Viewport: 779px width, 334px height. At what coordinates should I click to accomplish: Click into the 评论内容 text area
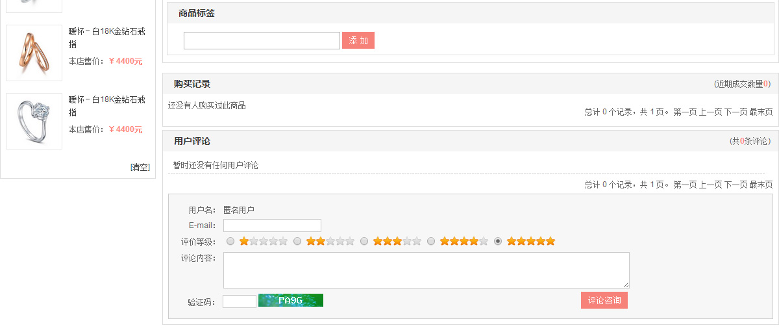pyautogui.click(x=427, y=270)
